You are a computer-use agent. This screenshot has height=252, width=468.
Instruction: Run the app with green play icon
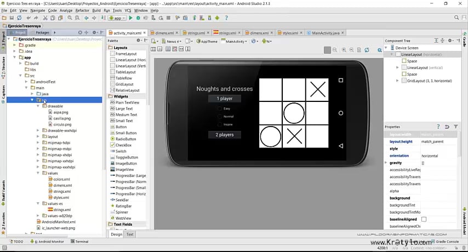[130, 18]
